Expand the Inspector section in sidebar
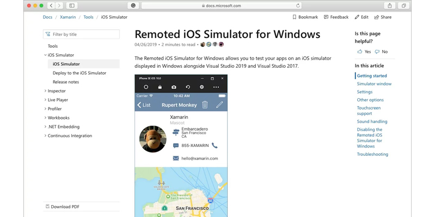The width and height of the screenshot is (435, 217). [45, 91]
